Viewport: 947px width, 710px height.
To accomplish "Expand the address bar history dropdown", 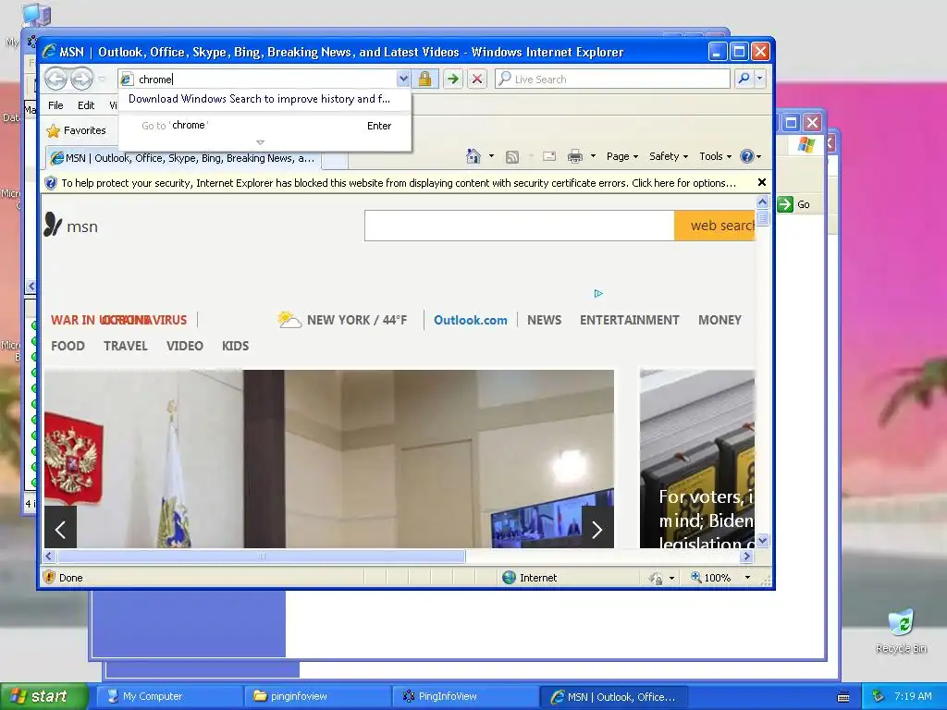I will (403, 80).
